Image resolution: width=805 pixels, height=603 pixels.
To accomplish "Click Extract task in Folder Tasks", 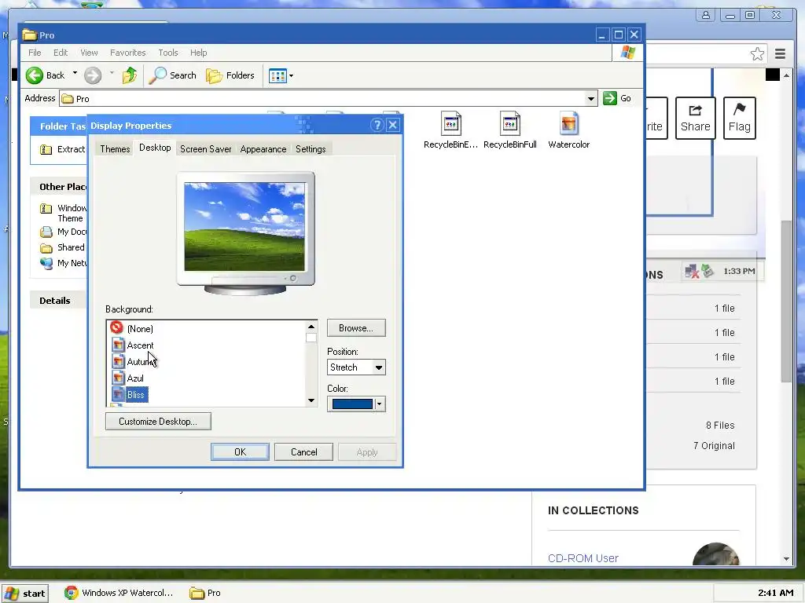I will coord(63,149).
